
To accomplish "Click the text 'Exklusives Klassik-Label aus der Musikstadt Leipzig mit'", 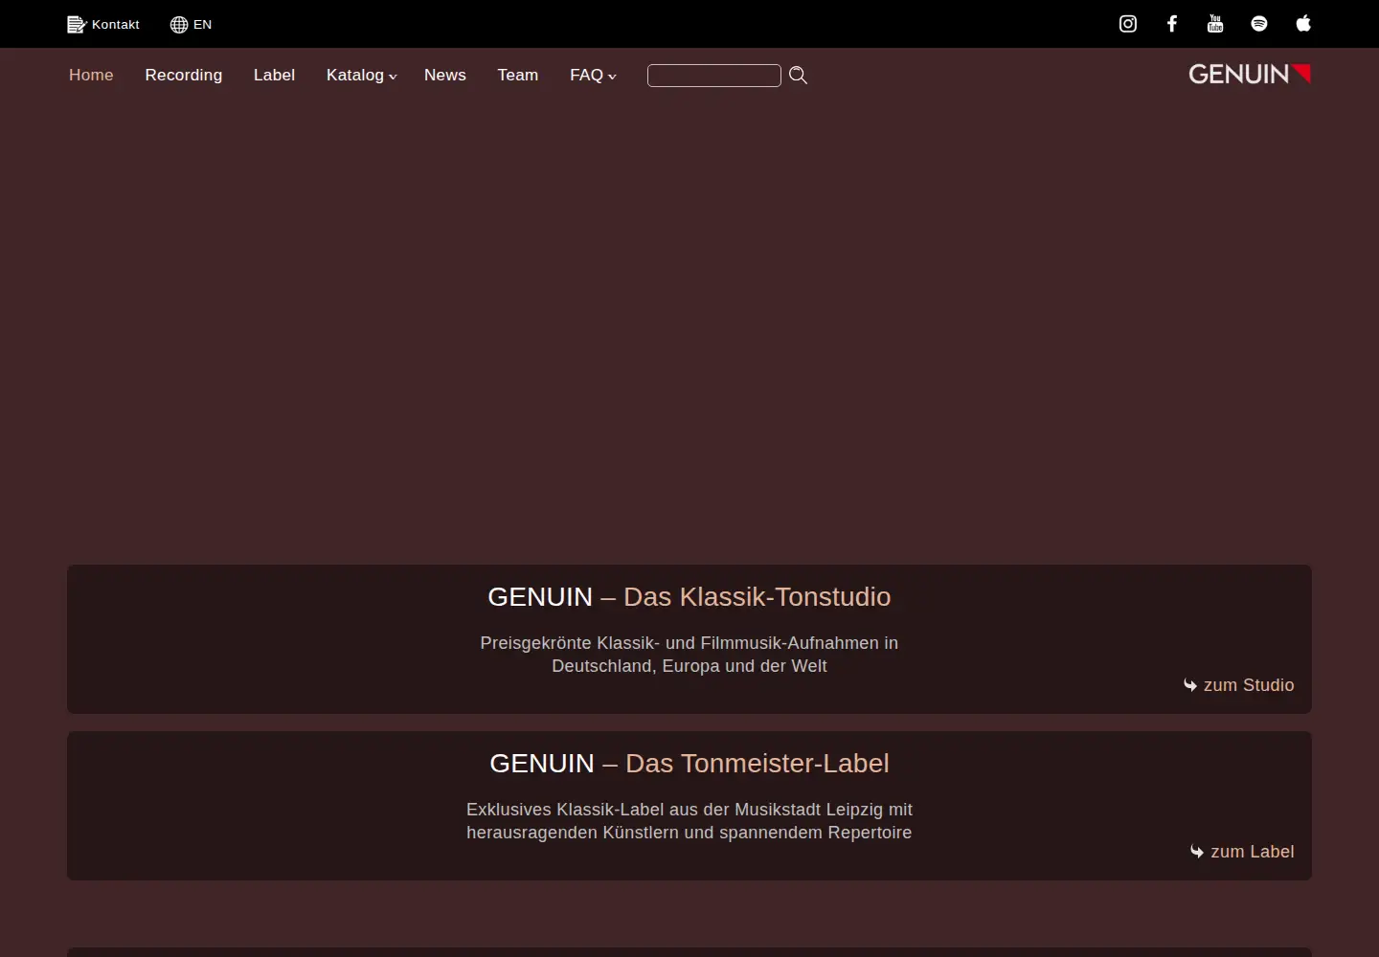I will coord(689,810).
